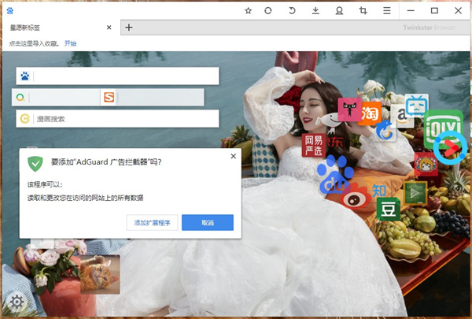This screenshot has width=472, height=319.
Task: Click 添加扩展程序 to add AdGuard extension
Action: pyautogui.click(x=153, y=223)
